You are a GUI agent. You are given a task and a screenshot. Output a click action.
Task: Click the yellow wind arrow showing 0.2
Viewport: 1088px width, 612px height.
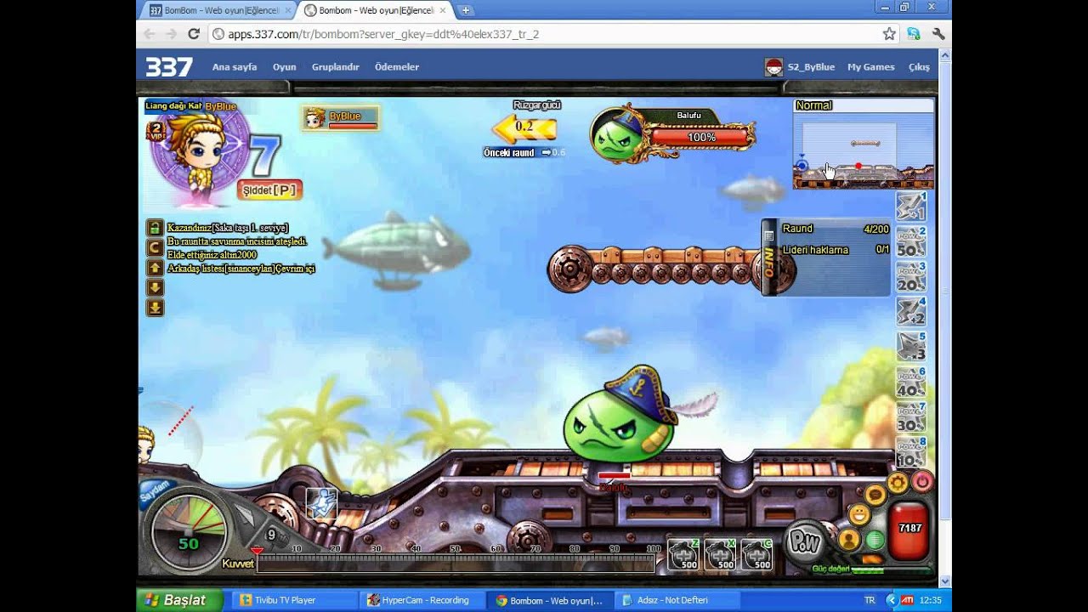[524, 127]
